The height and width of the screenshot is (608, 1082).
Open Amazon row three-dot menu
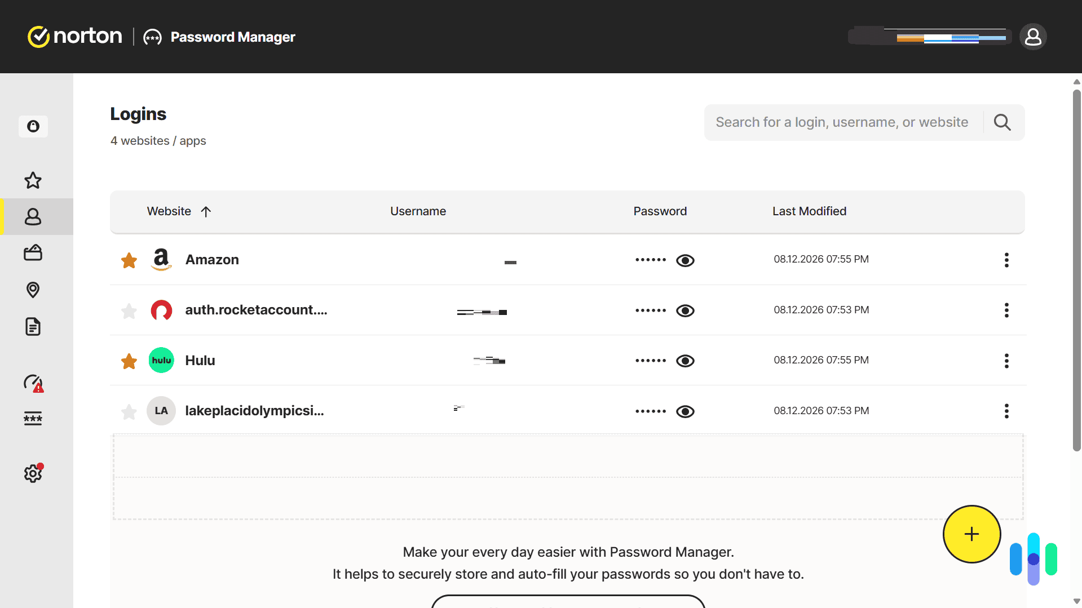(1006, 260)
